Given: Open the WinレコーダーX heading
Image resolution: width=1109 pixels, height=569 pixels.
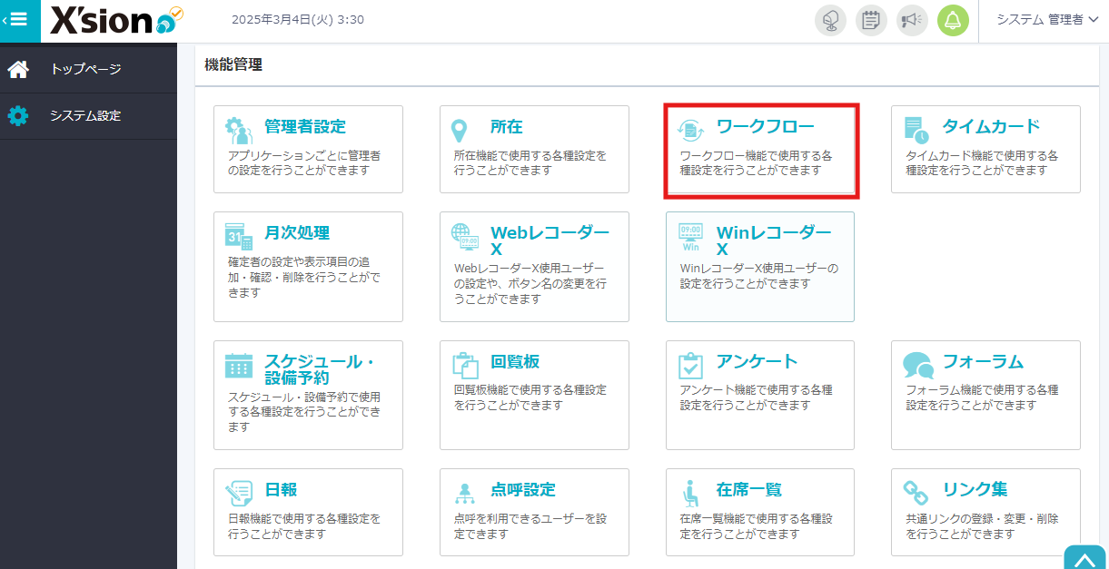Looking at the screenshot, I should point(774,240).
